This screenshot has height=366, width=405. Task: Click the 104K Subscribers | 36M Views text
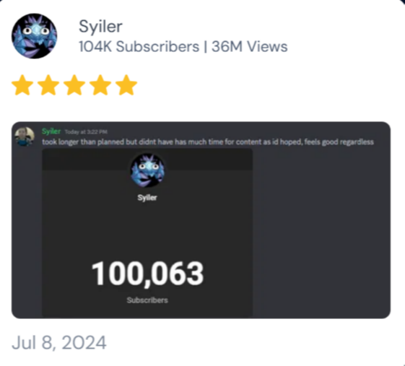183,47
